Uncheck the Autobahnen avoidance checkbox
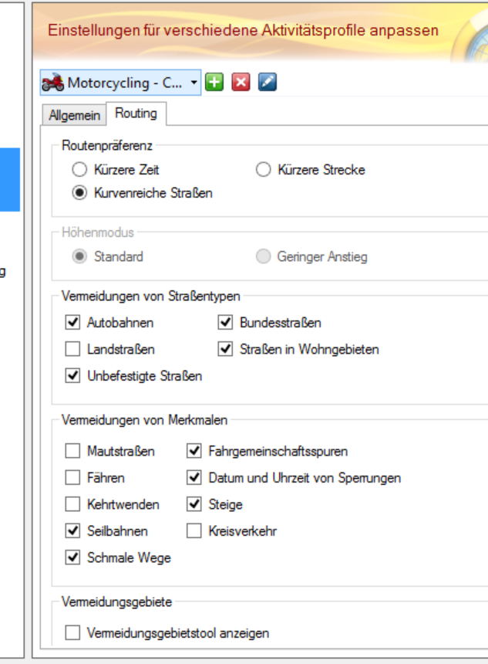Screen dimensions: 488x664 click(x=73, y=323)
